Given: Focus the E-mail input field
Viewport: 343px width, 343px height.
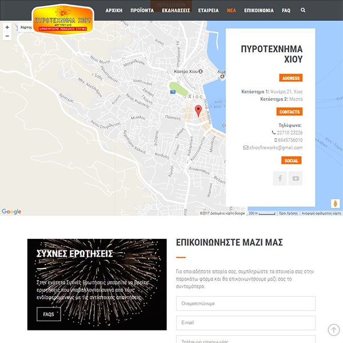Looking at the screenshot, I should click(245, 323).
